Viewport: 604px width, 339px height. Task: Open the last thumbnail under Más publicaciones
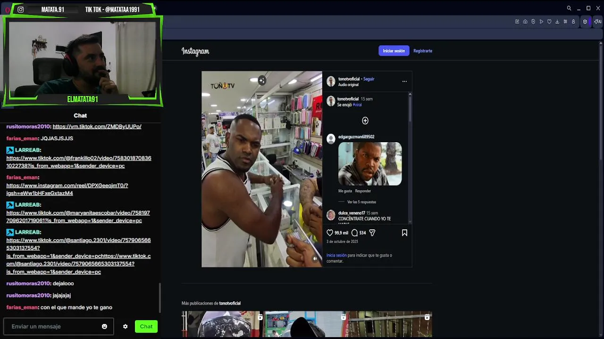pyautogui.click(x=390, y=324)
